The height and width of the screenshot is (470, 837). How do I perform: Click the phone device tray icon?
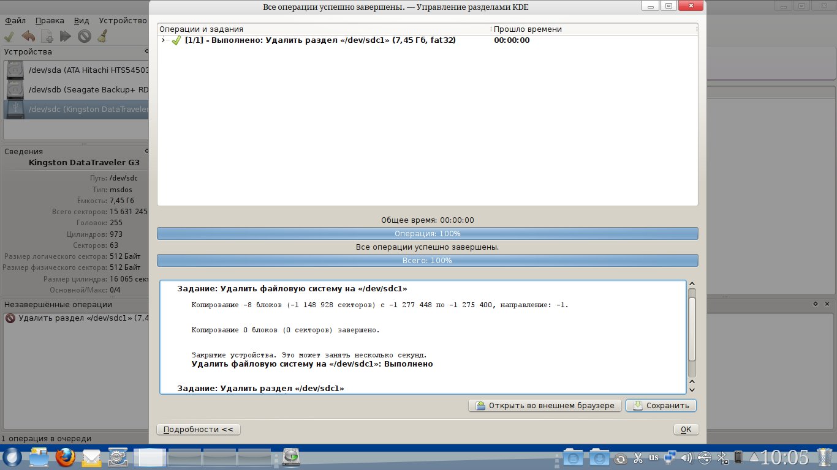[x=738, y=458]
